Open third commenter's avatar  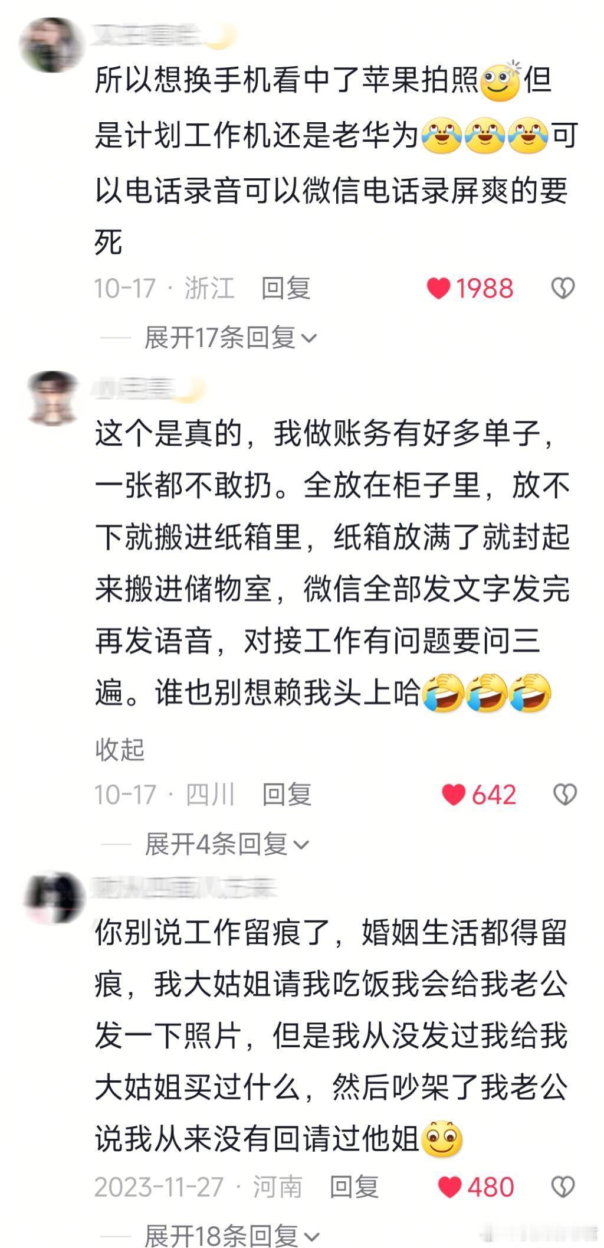click(x=54, y=898)
